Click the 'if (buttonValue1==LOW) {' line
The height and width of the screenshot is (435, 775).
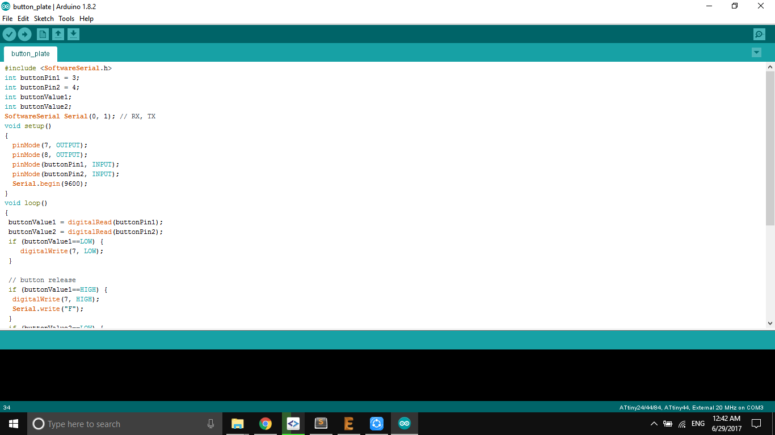pos(56,241)
